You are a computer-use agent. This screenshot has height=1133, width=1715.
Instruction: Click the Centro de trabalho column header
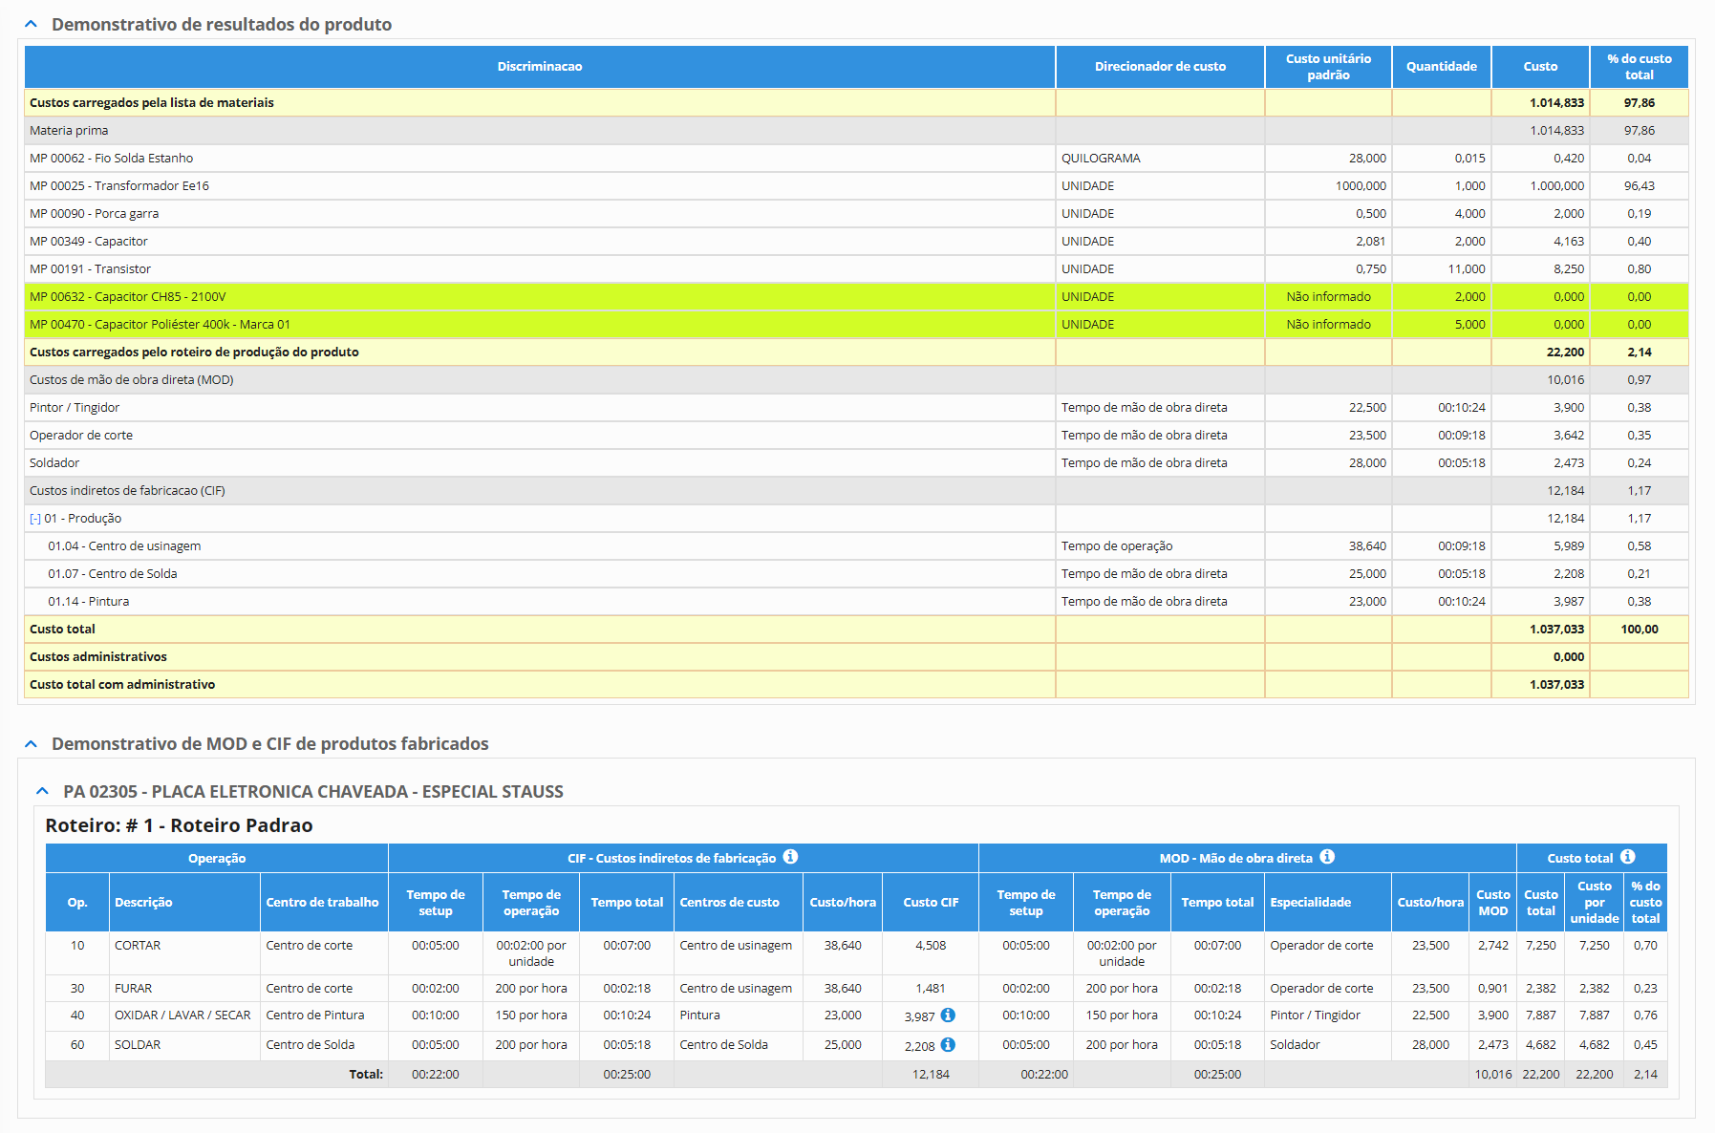pos(322,903)
